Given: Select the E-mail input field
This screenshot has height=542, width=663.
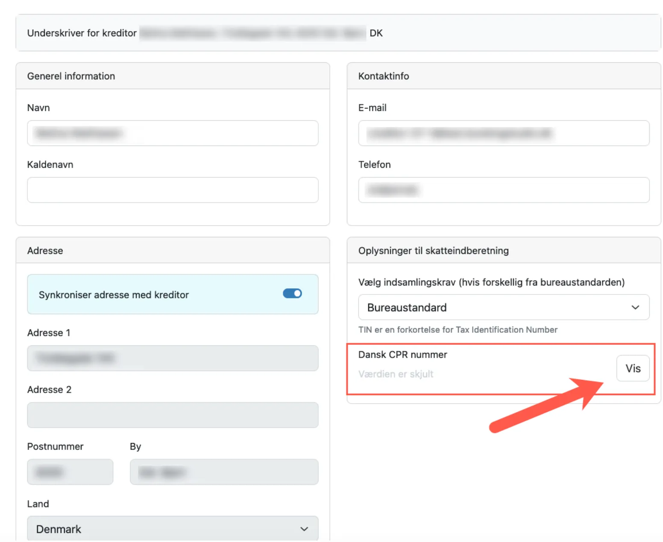Looking at the screenshot, I should [x=503, y=133].
